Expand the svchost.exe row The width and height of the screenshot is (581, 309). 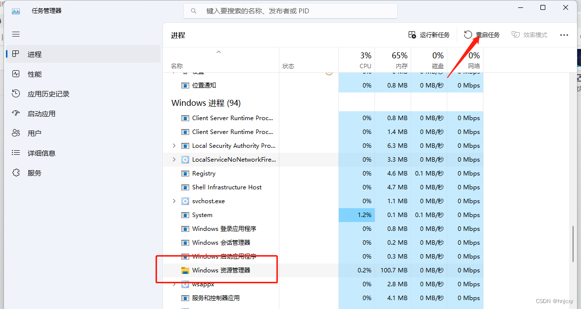tap(174, 201)
